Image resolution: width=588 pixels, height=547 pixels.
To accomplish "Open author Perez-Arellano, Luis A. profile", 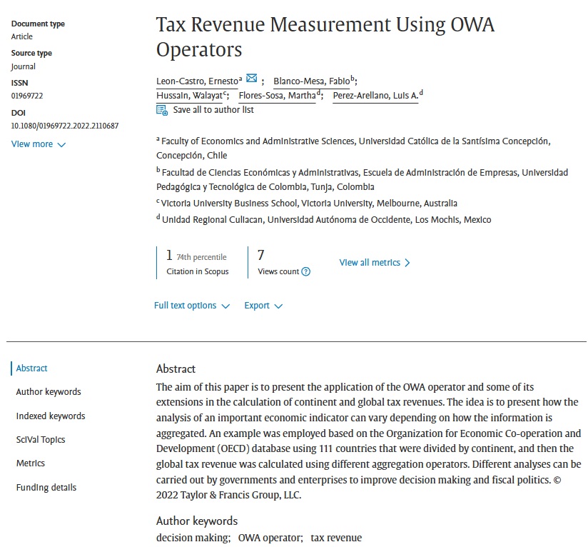I will [x=375, y=96].
